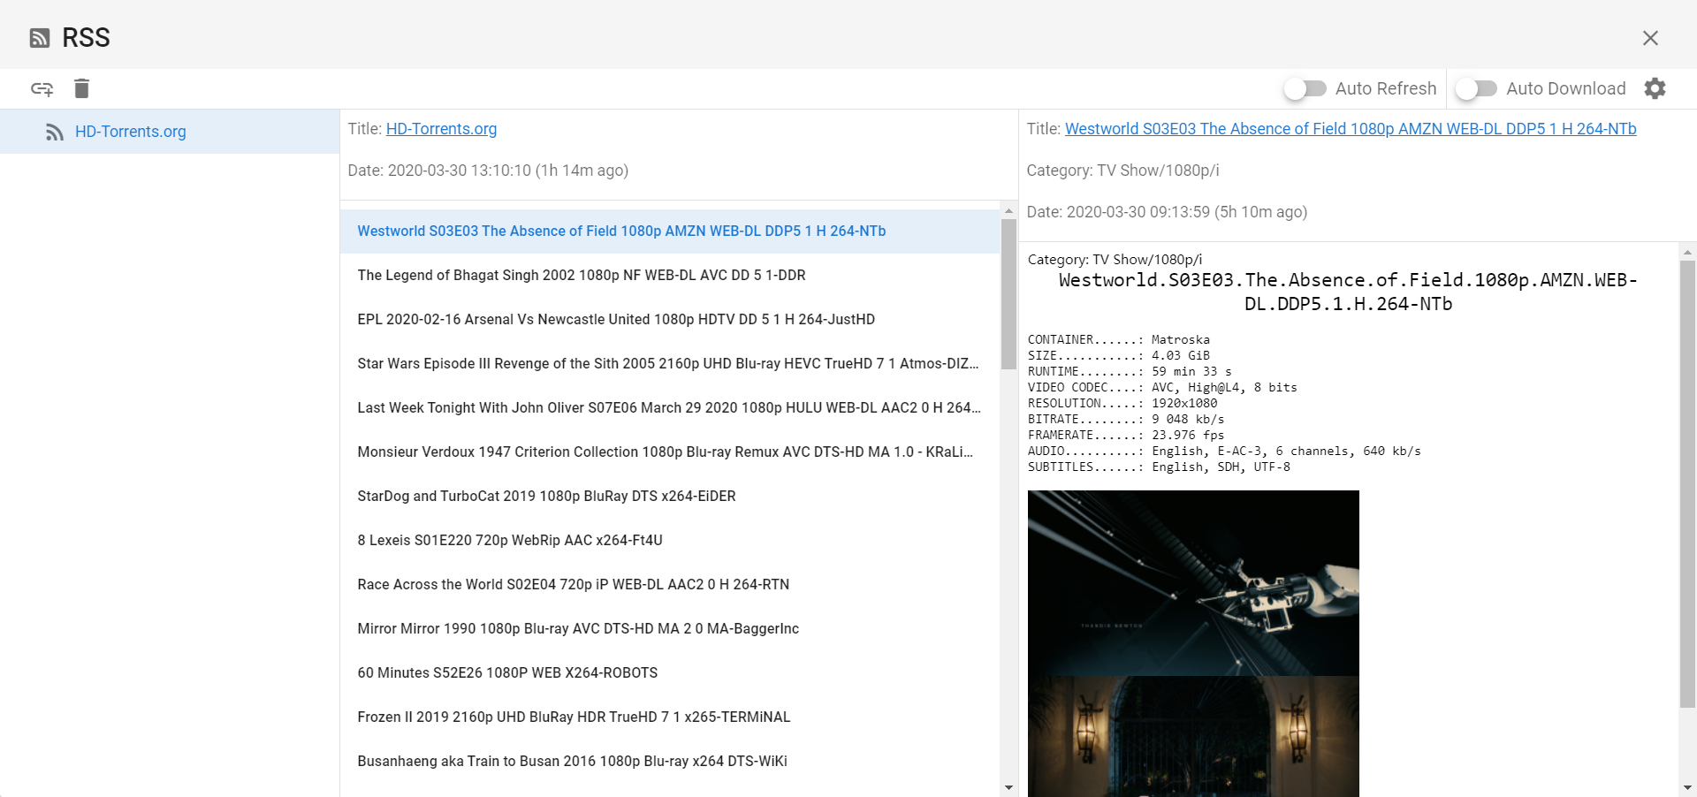This screenshot has width=1697, height=797.
Task: Click the release name heading Westworld.S03E03
Action: (1348, 292)
